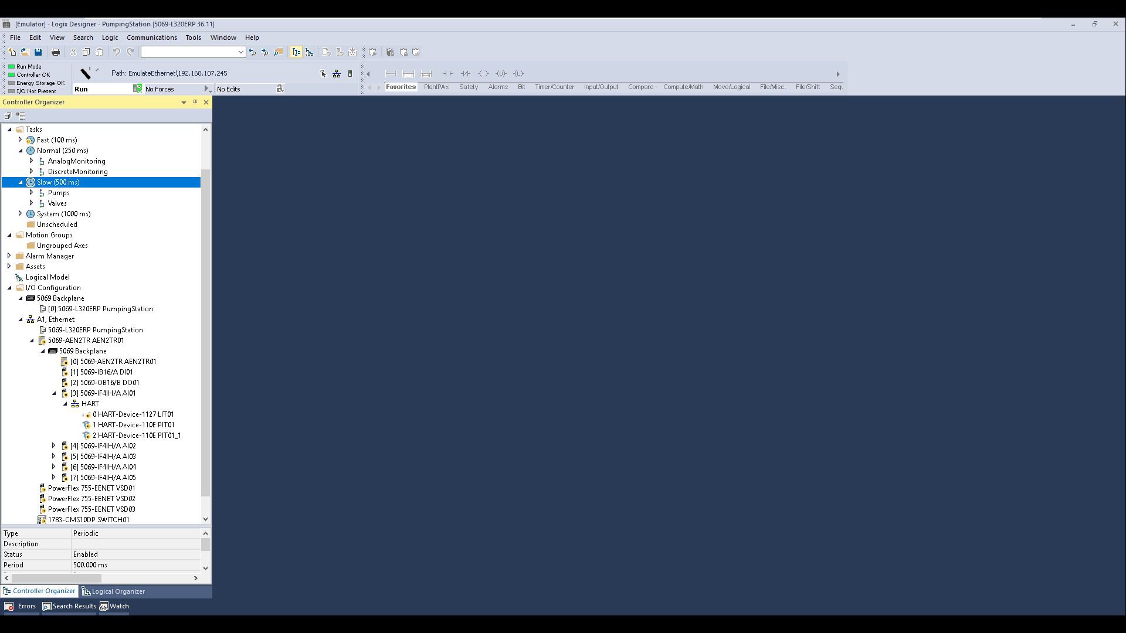The image size is (1126, 633).
Task: Click the Copy toolbar icon
Action: [86, 52]
